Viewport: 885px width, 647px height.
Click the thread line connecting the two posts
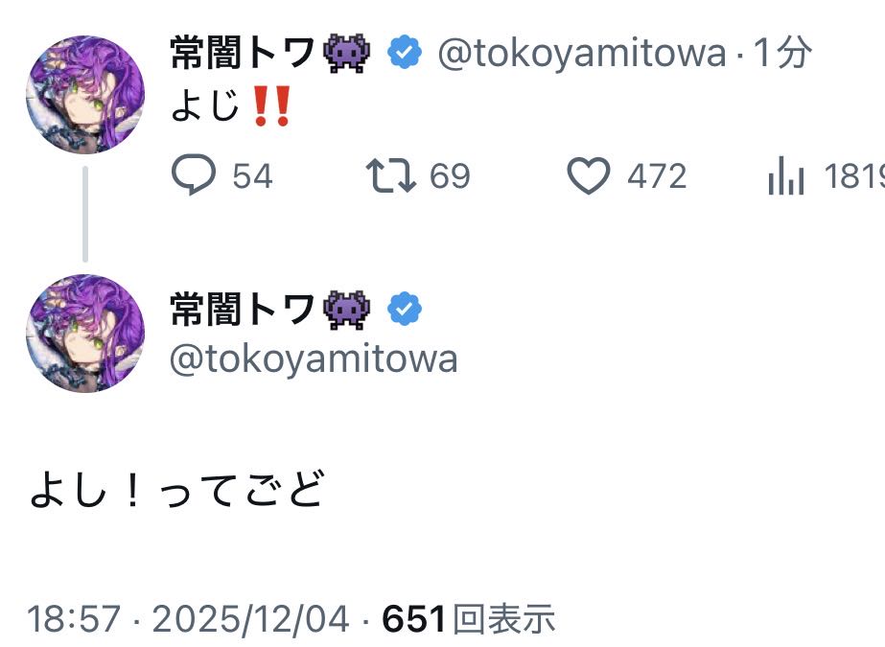coord(84,213)
